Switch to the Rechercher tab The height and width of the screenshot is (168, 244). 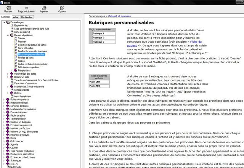(x=27, y=17)
